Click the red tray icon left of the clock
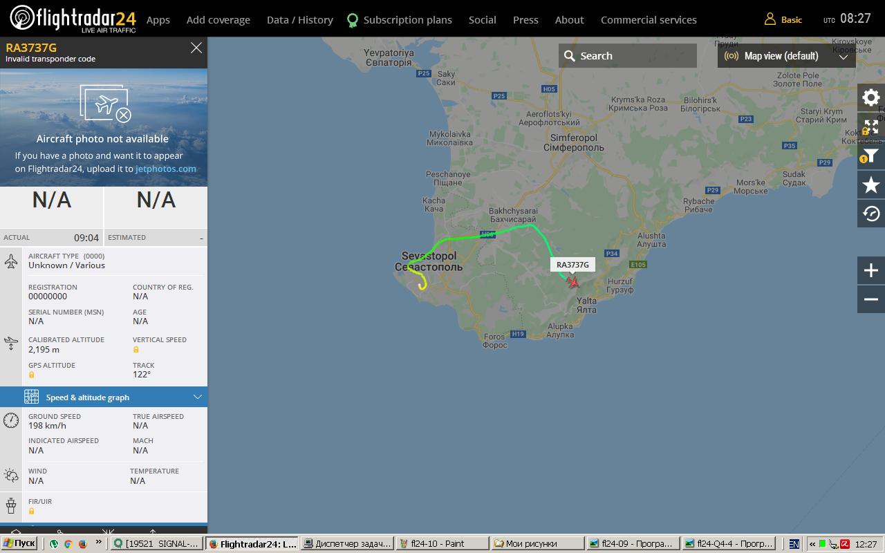885x553 pixels. (x=845, y=544)
